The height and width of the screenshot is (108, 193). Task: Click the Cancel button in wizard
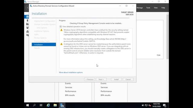tap(128, 79)
